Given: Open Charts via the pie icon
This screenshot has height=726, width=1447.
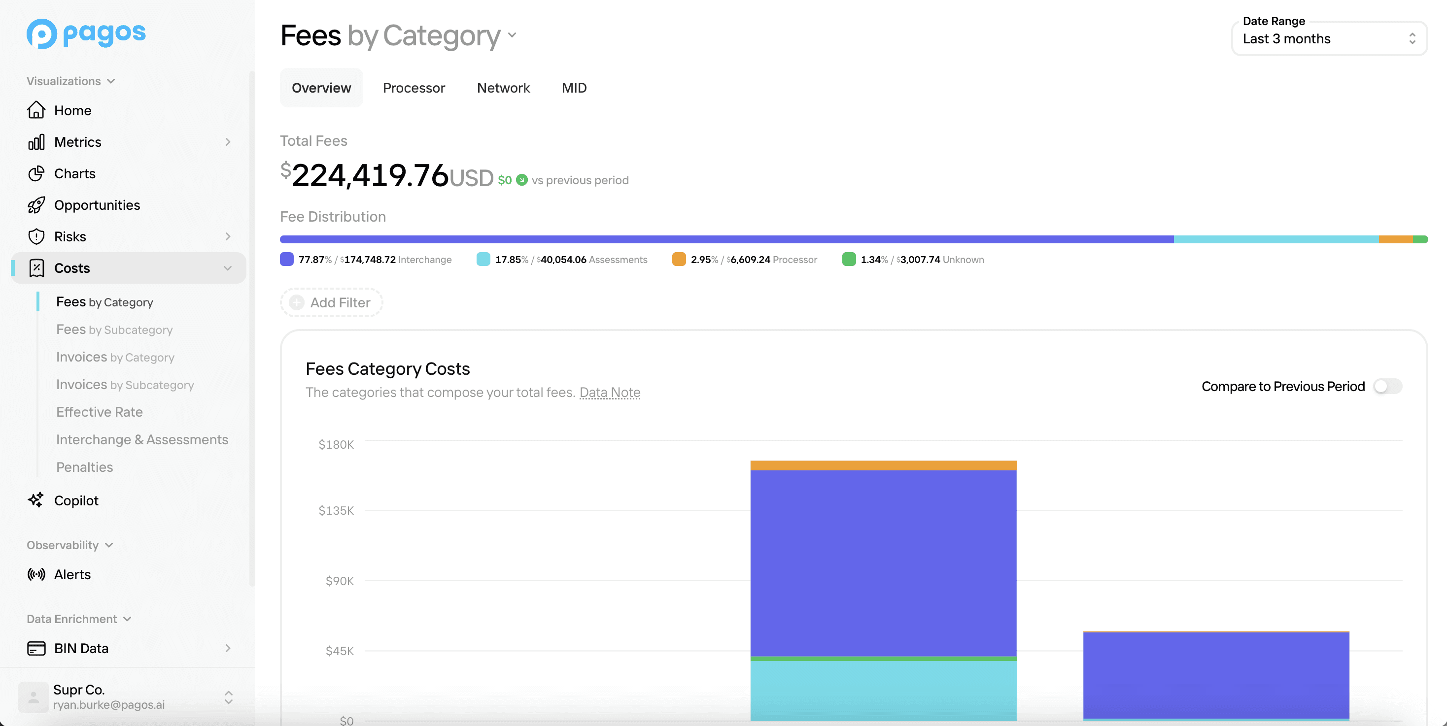Looking at the screenshot, I should pos(36,173).
